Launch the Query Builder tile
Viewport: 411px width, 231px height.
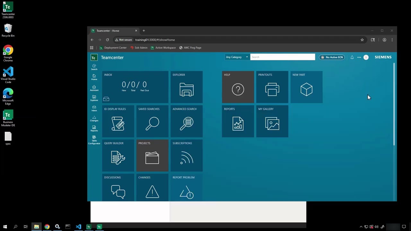(118, 156)
